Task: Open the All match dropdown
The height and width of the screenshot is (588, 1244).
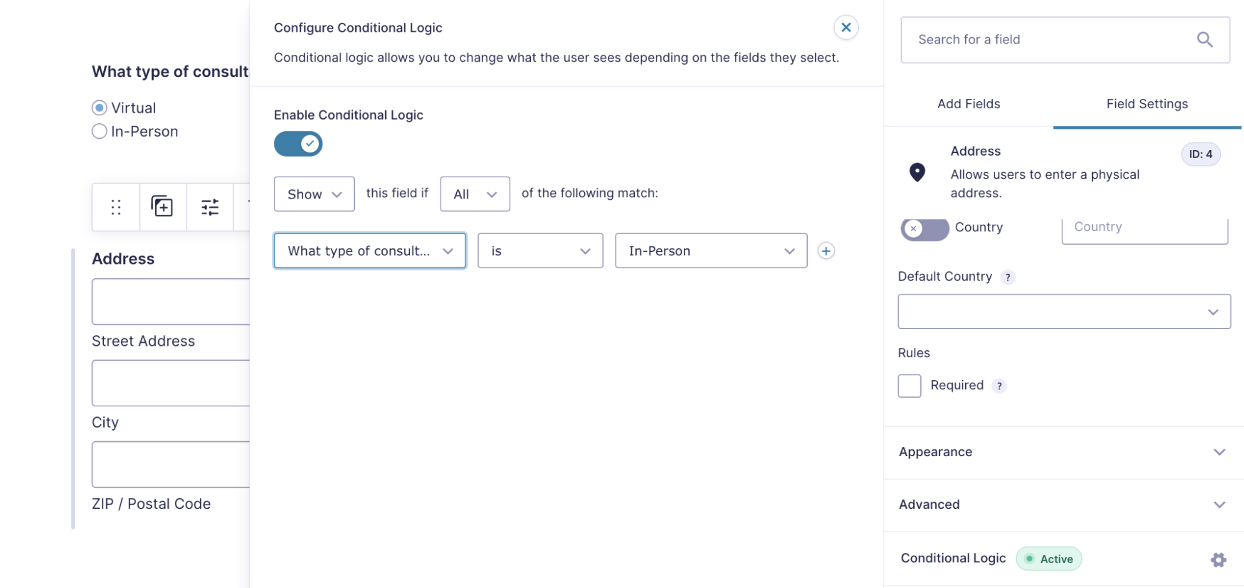Action: (475, 194)
